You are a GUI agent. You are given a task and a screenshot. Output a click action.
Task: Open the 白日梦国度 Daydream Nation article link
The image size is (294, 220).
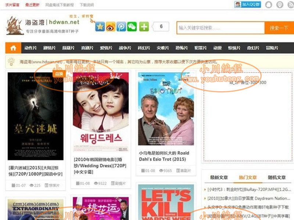pos(249,198)
